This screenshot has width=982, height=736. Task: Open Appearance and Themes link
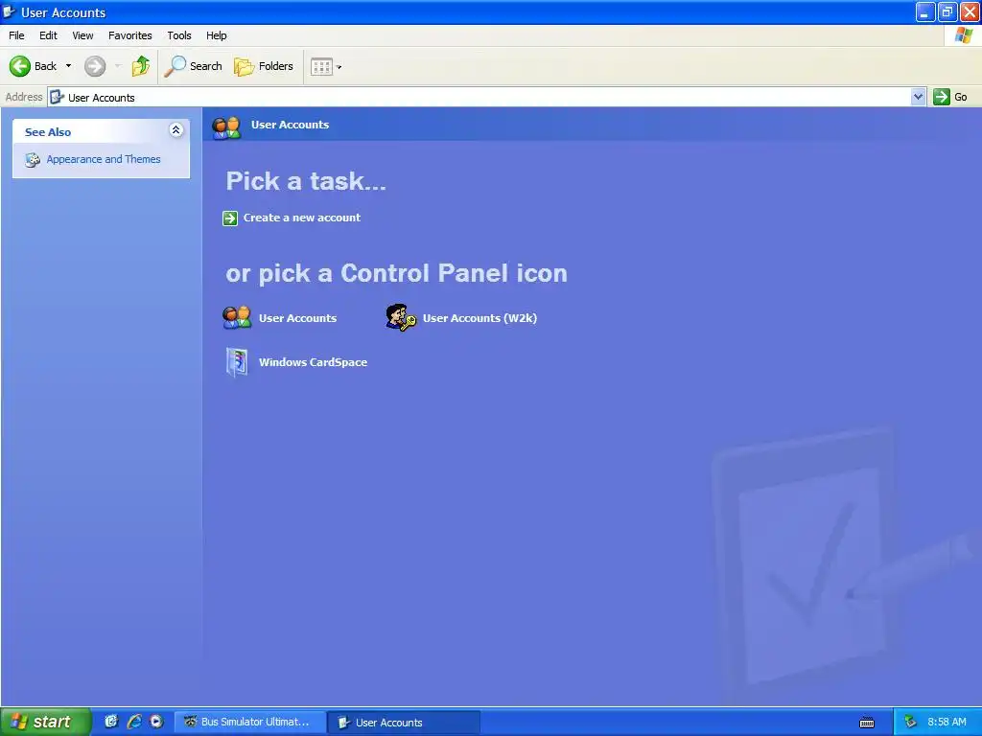coord(104,159)
